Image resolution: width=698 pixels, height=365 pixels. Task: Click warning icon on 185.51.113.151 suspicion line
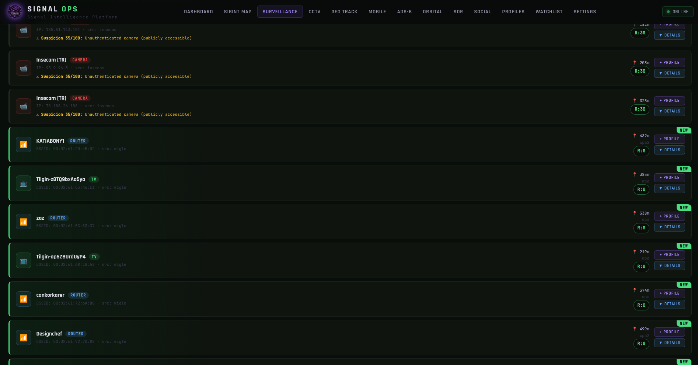(x=38, y=38)
